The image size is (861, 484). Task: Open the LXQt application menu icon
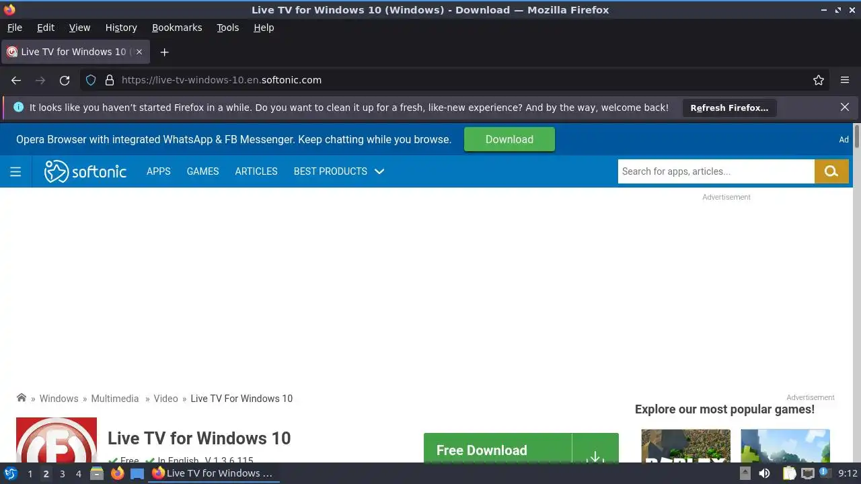click(11, 473)
